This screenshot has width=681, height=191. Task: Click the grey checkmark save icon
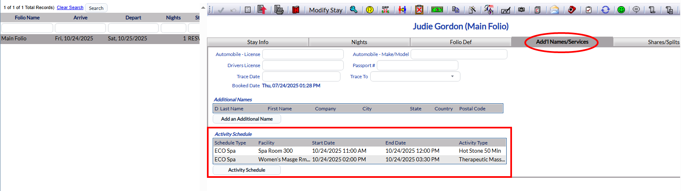click(x=221, y=10)
